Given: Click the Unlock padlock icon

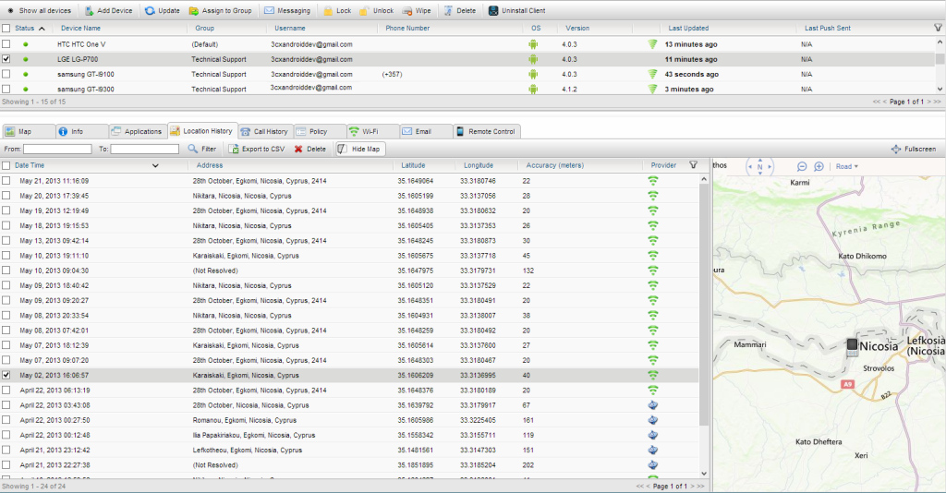Looking at the screenshot, I should (x=364, y=11).
